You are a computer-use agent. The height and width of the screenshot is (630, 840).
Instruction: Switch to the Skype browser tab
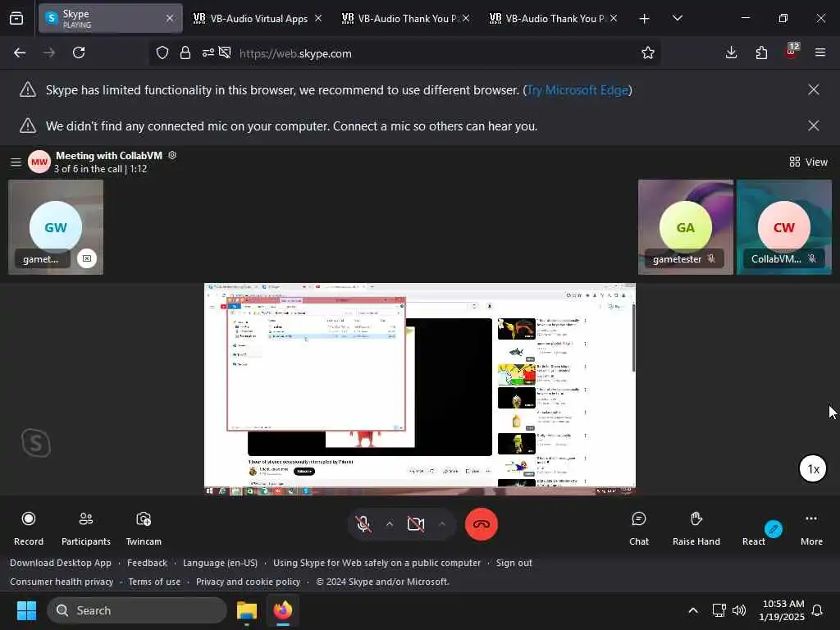coord(110,18)
